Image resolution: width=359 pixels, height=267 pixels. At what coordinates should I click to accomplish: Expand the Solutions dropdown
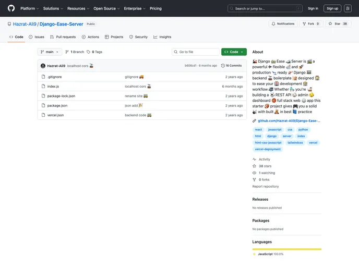coord(53,8)
